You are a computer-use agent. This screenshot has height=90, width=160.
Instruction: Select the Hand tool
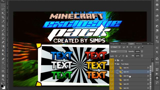(3, 75)
